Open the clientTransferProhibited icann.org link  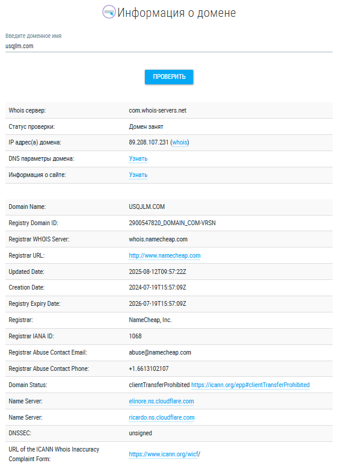tap(250, 385)
